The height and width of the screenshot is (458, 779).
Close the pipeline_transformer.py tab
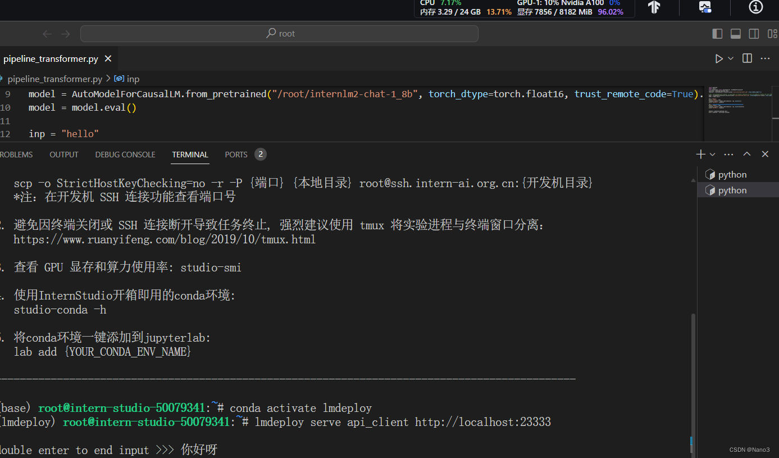pos(108,58)
